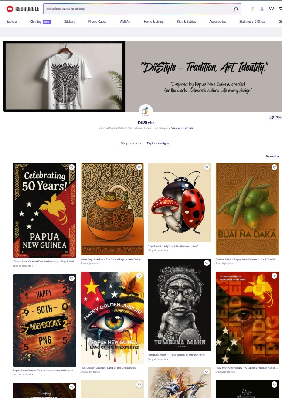Switch to the Shop products tab
The width and height of the screenshot is (282, 398).
pyautogui.click(x=131, y=143)
